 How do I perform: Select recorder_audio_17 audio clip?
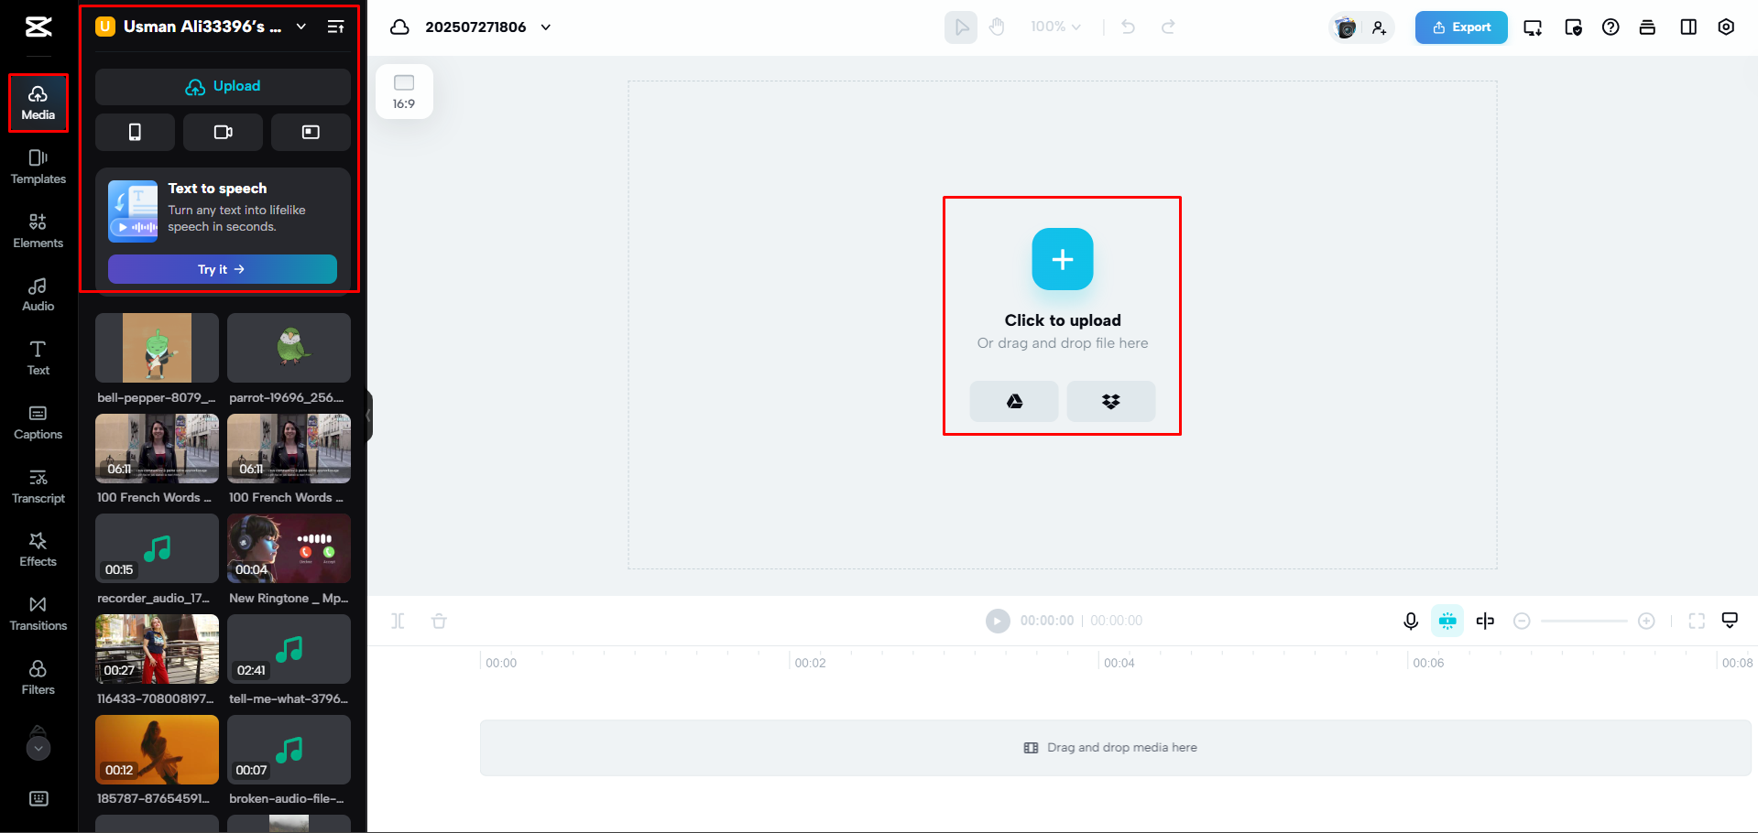157,548
